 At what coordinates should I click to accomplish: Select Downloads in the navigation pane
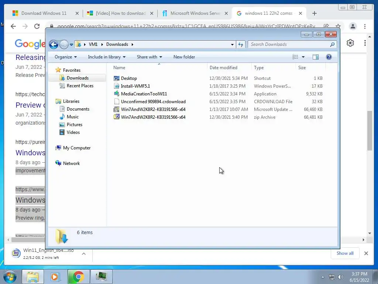78,78
